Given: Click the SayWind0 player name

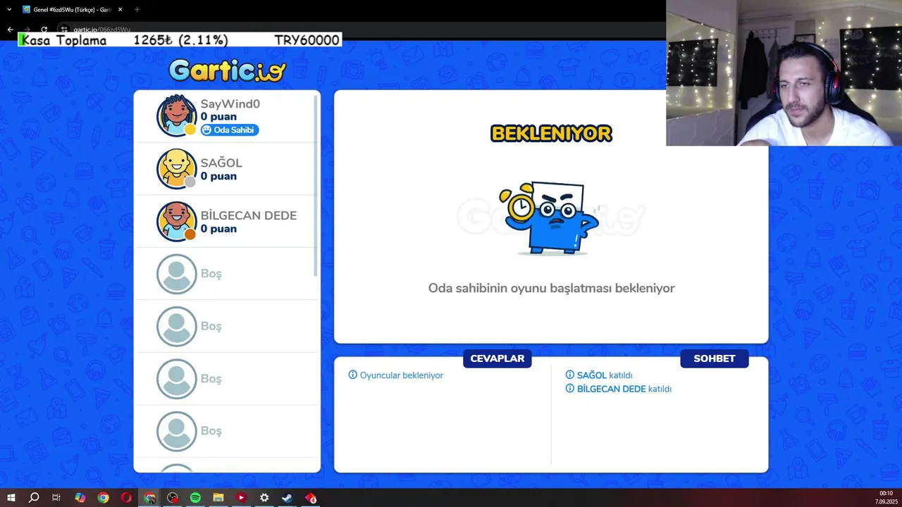Looking at the screenshot, I should click(x=230, y=104).
